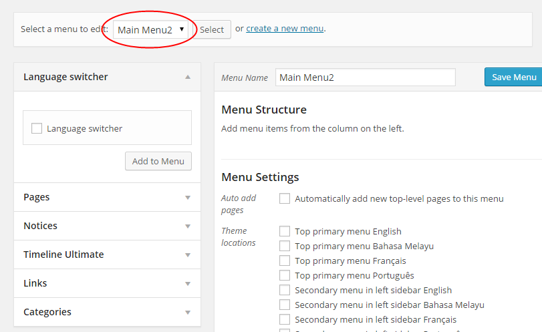Tick Top primary menu English location
This screenshot has width=542, height=332.
click(x=285, y=231)
